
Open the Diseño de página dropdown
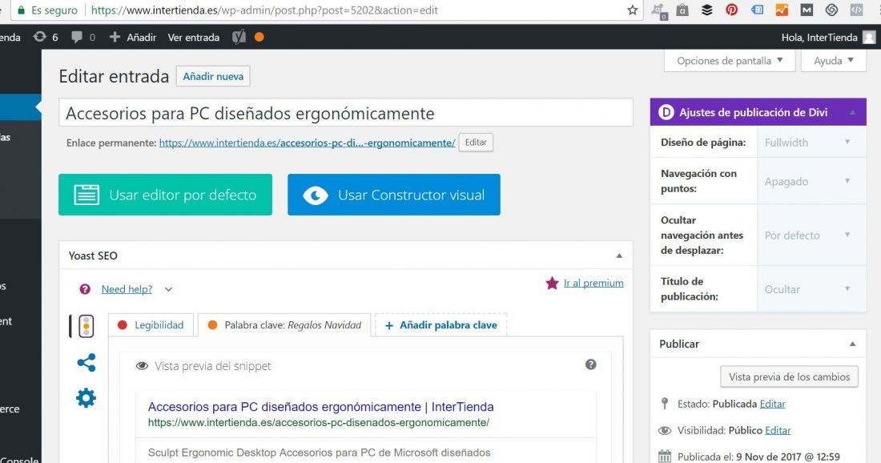click(x=811, y=143)
